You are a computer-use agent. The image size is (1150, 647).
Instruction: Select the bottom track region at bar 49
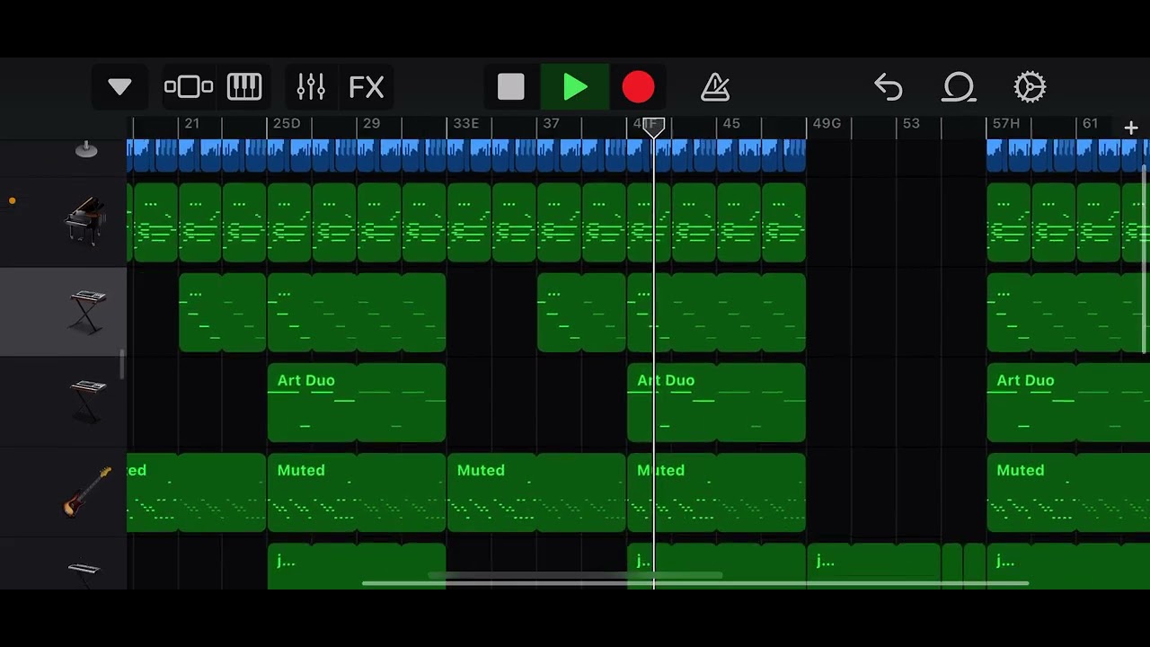point(873,566)
